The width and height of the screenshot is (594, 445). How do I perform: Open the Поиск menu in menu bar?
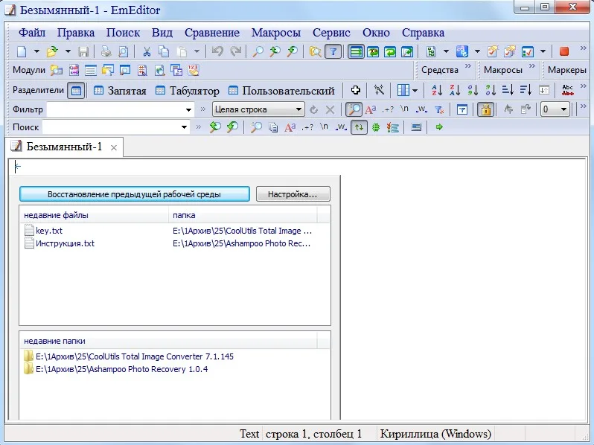pyautogui.click(x=123, y=33)
